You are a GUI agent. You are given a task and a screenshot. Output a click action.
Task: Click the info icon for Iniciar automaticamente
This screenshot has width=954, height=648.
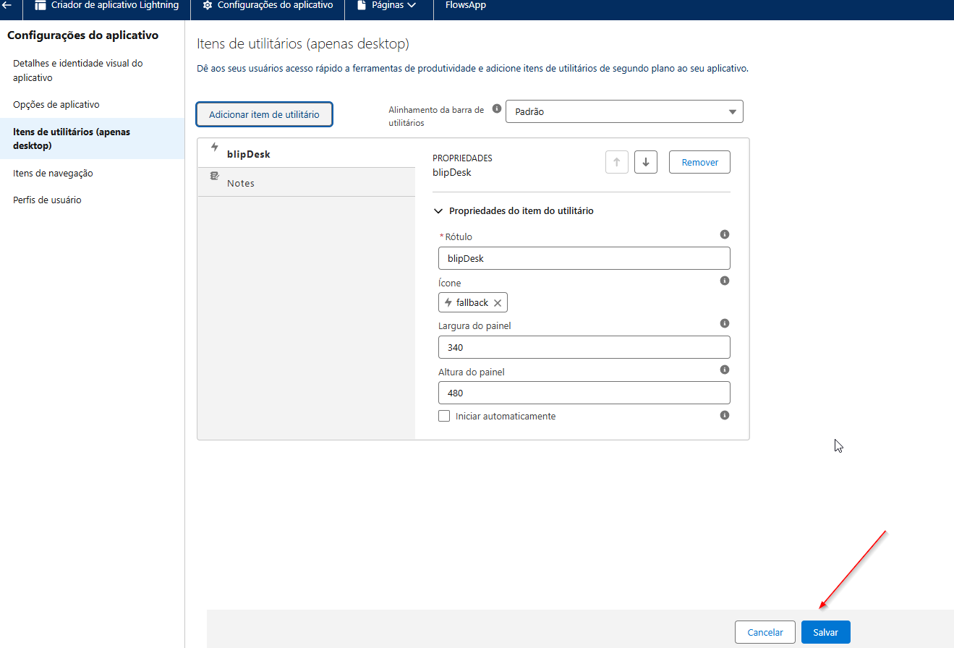[x=725, y=415]
